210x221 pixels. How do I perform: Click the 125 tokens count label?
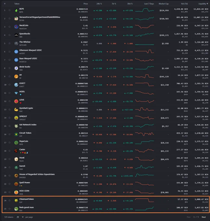(x=9, y=217)
